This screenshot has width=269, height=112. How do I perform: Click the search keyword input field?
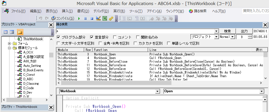click(135, 31)
